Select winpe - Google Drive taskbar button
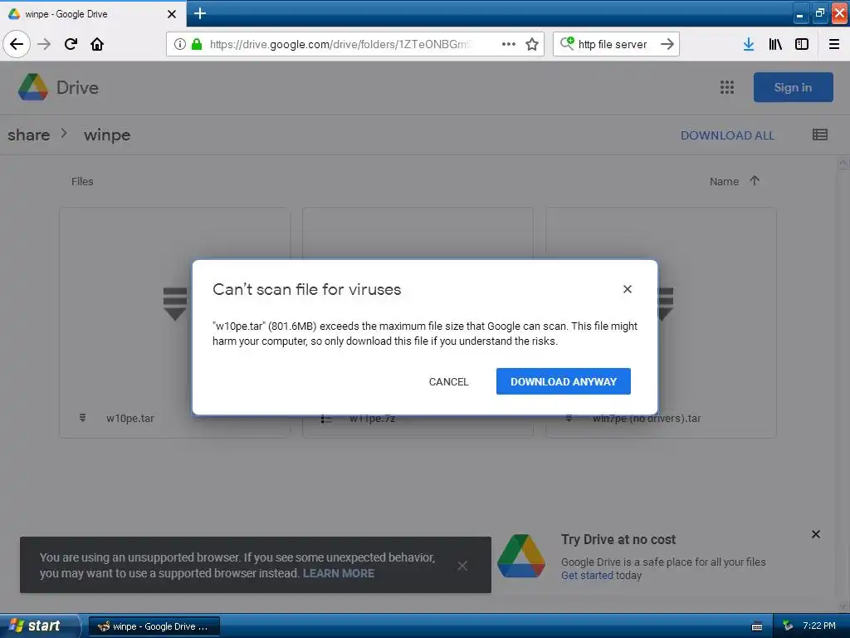Viewport: 850px width, 638px height. click(154, 626)
